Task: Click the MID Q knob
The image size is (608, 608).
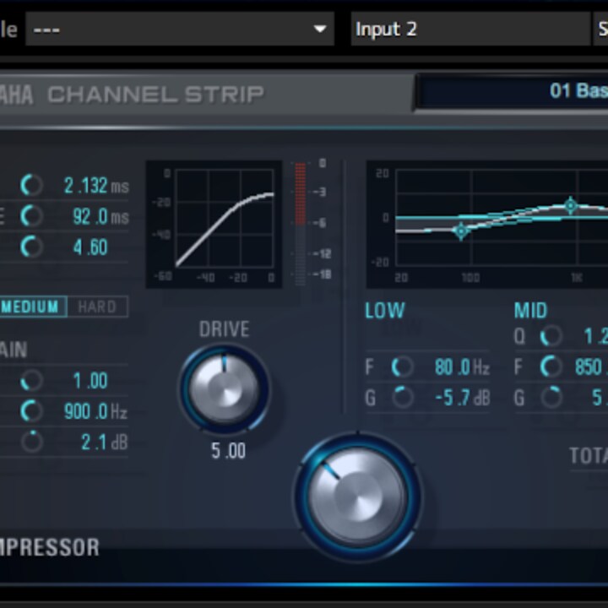Action: (551, 337)
